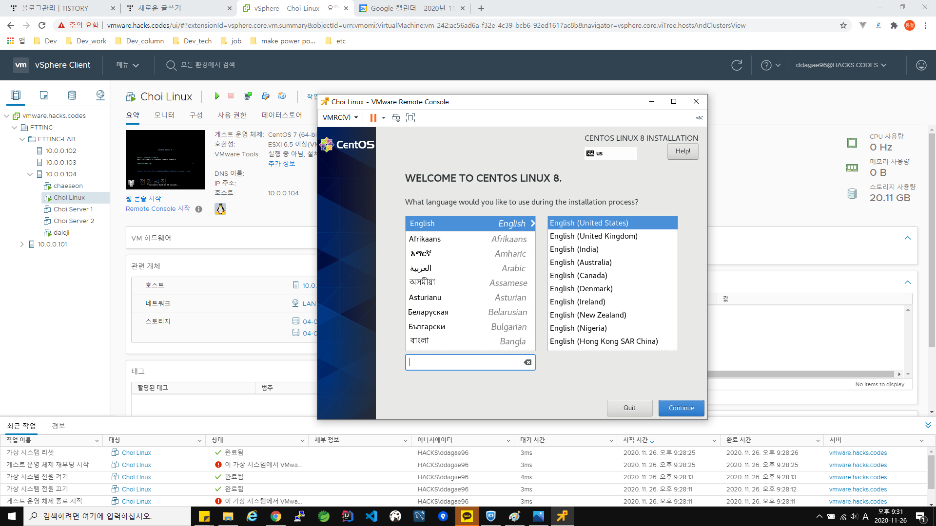936x526 pixels.
Task: Send Ctrl+Alt+Del icon in Remote Console
Action: pos(396,117)
